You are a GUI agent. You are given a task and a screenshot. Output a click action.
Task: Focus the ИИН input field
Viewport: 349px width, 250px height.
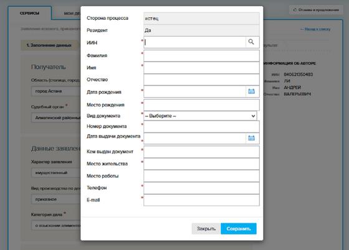coord(194,42)
